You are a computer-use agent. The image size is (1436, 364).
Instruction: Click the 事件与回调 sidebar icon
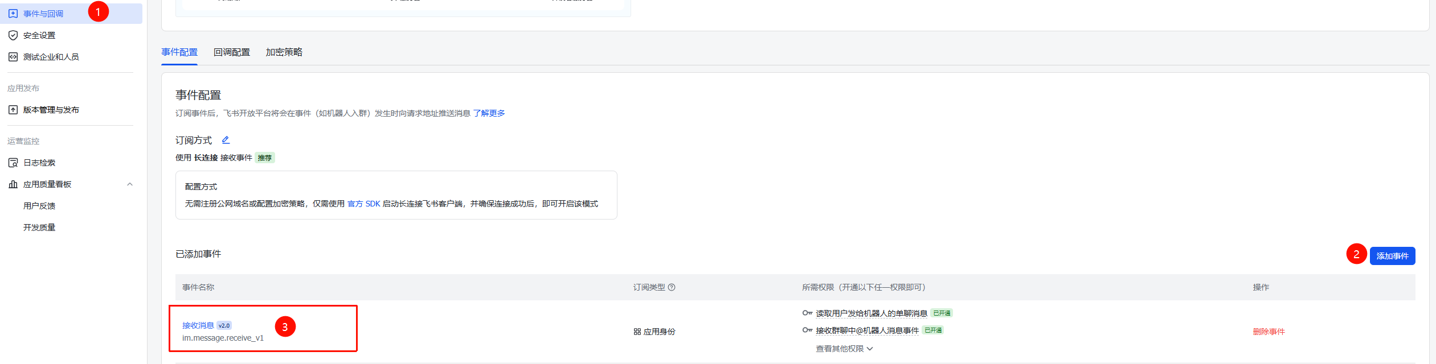pyautogui.click(x=13, y=14)
